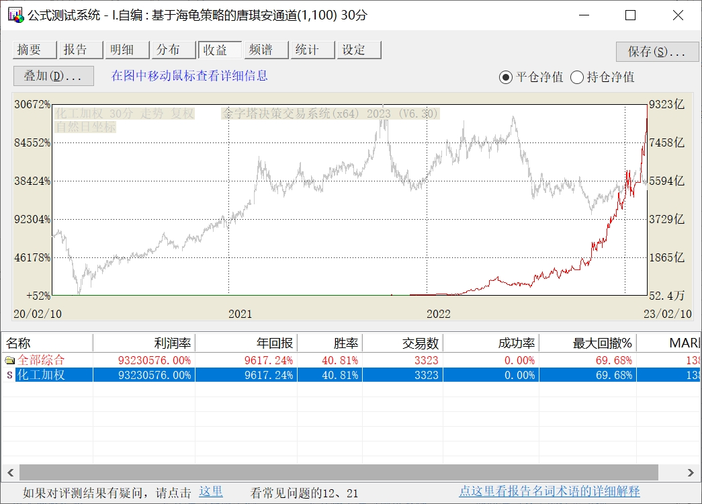Open the 设定 tab
The image size is (702, 504).
point(358,50)
